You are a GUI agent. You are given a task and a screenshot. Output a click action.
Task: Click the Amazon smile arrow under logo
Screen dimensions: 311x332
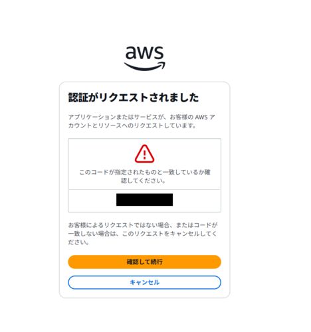pos(144,66)
